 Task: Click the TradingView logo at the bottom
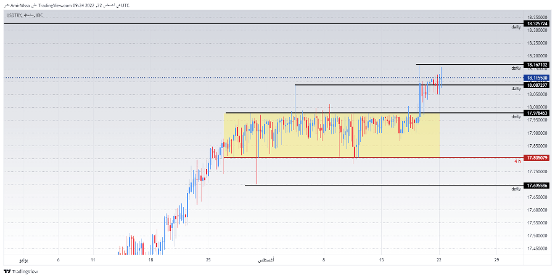(x=20, y=272)
